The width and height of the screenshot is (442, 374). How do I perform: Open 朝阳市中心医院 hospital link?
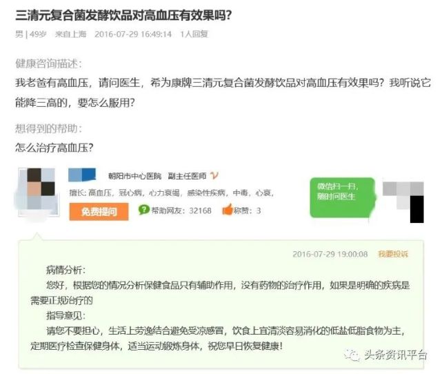(134, 176)
